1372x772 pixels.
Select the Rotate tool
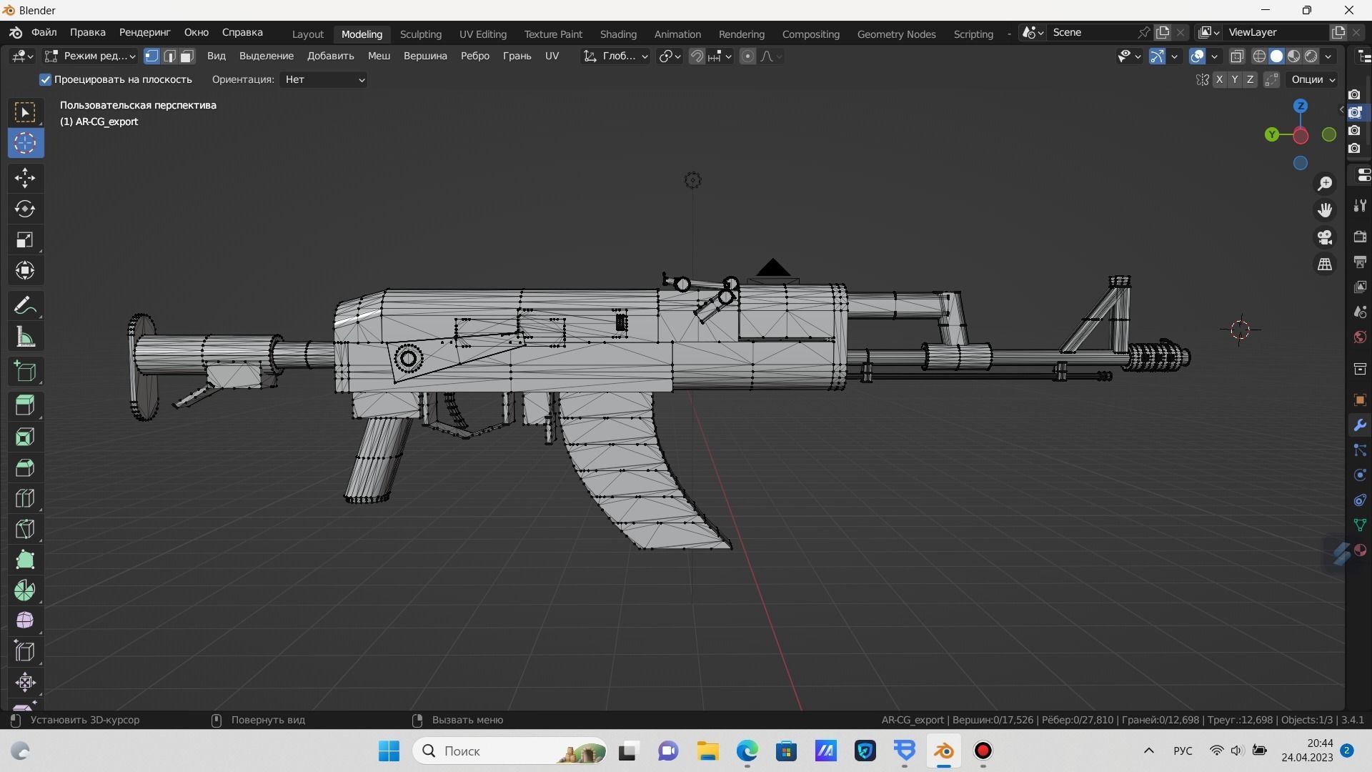[x=25, y=209]
